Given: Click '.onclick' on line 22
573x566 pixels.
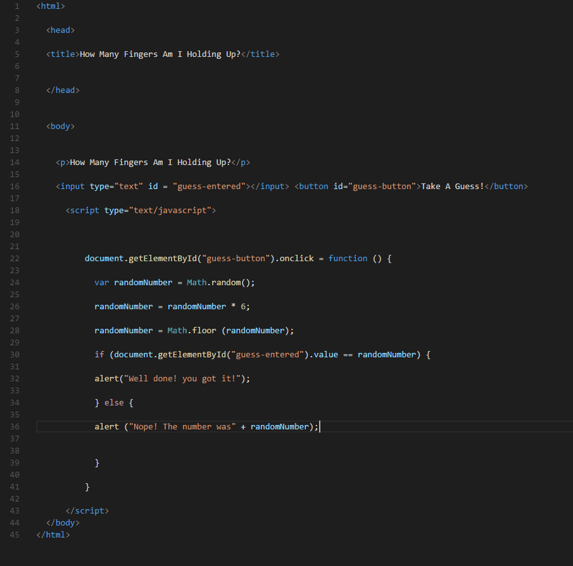Looking at the screenshot, I should [294, 259].
